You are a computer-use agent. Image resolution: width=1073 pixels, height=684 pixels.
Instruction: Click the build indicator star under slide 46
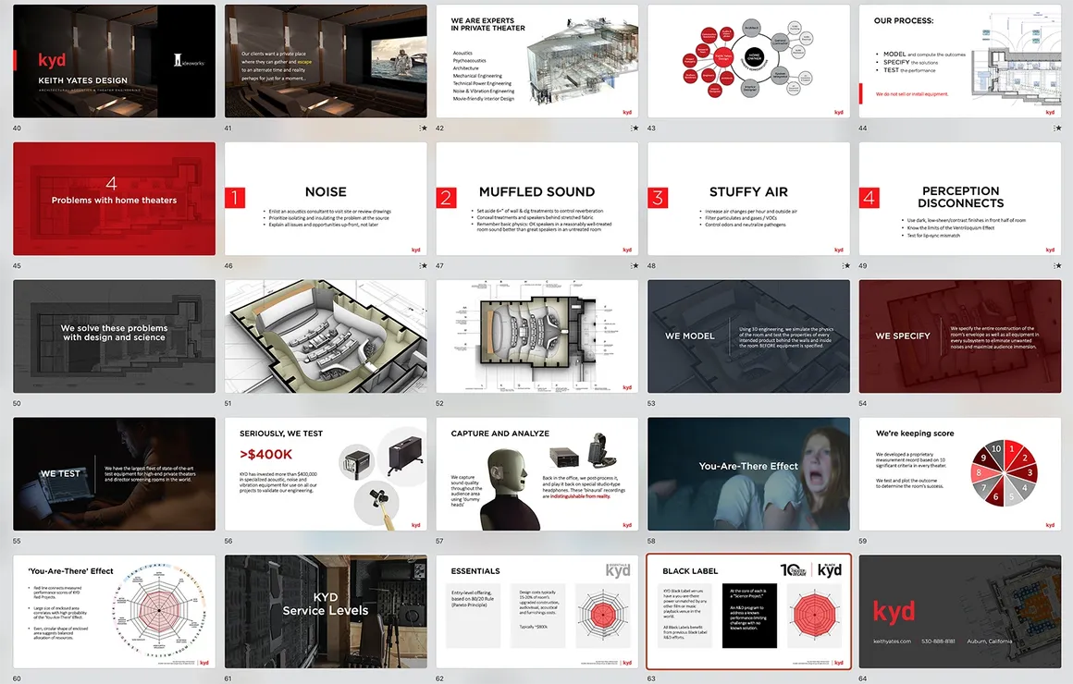coord(423,265)
